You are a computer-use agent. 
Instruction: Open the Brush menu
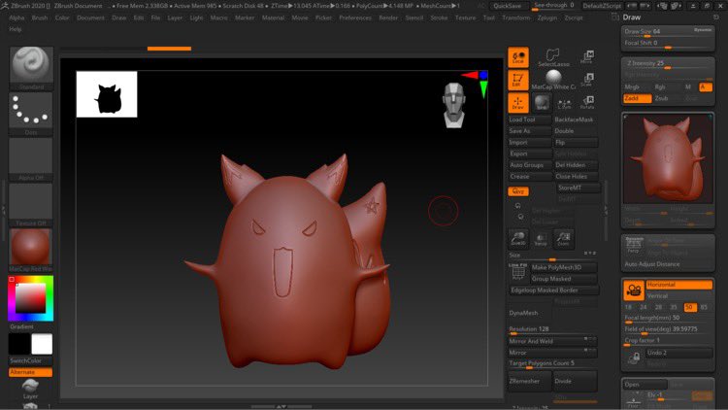pyautogui.click(x=40, y=17)
